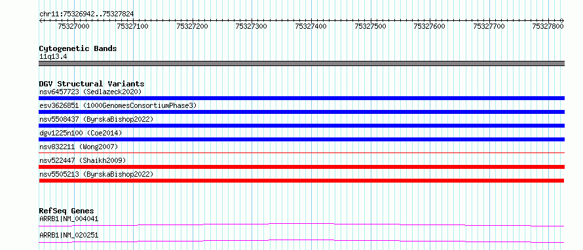This screenshot has height=250, width=583.
Task: Click the left arrowhead of the ruler
Action: click(x=41, y=21)
